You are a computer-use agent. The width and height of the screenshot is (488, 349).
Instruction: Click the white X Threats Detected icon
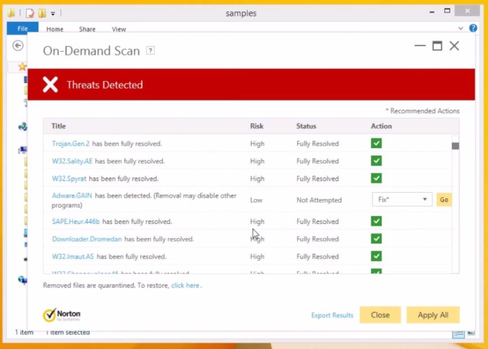coord(50,85)
